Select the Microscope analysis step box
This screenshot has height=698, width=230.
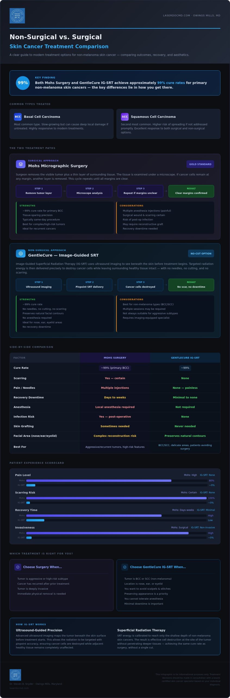[x=89, y=191]
